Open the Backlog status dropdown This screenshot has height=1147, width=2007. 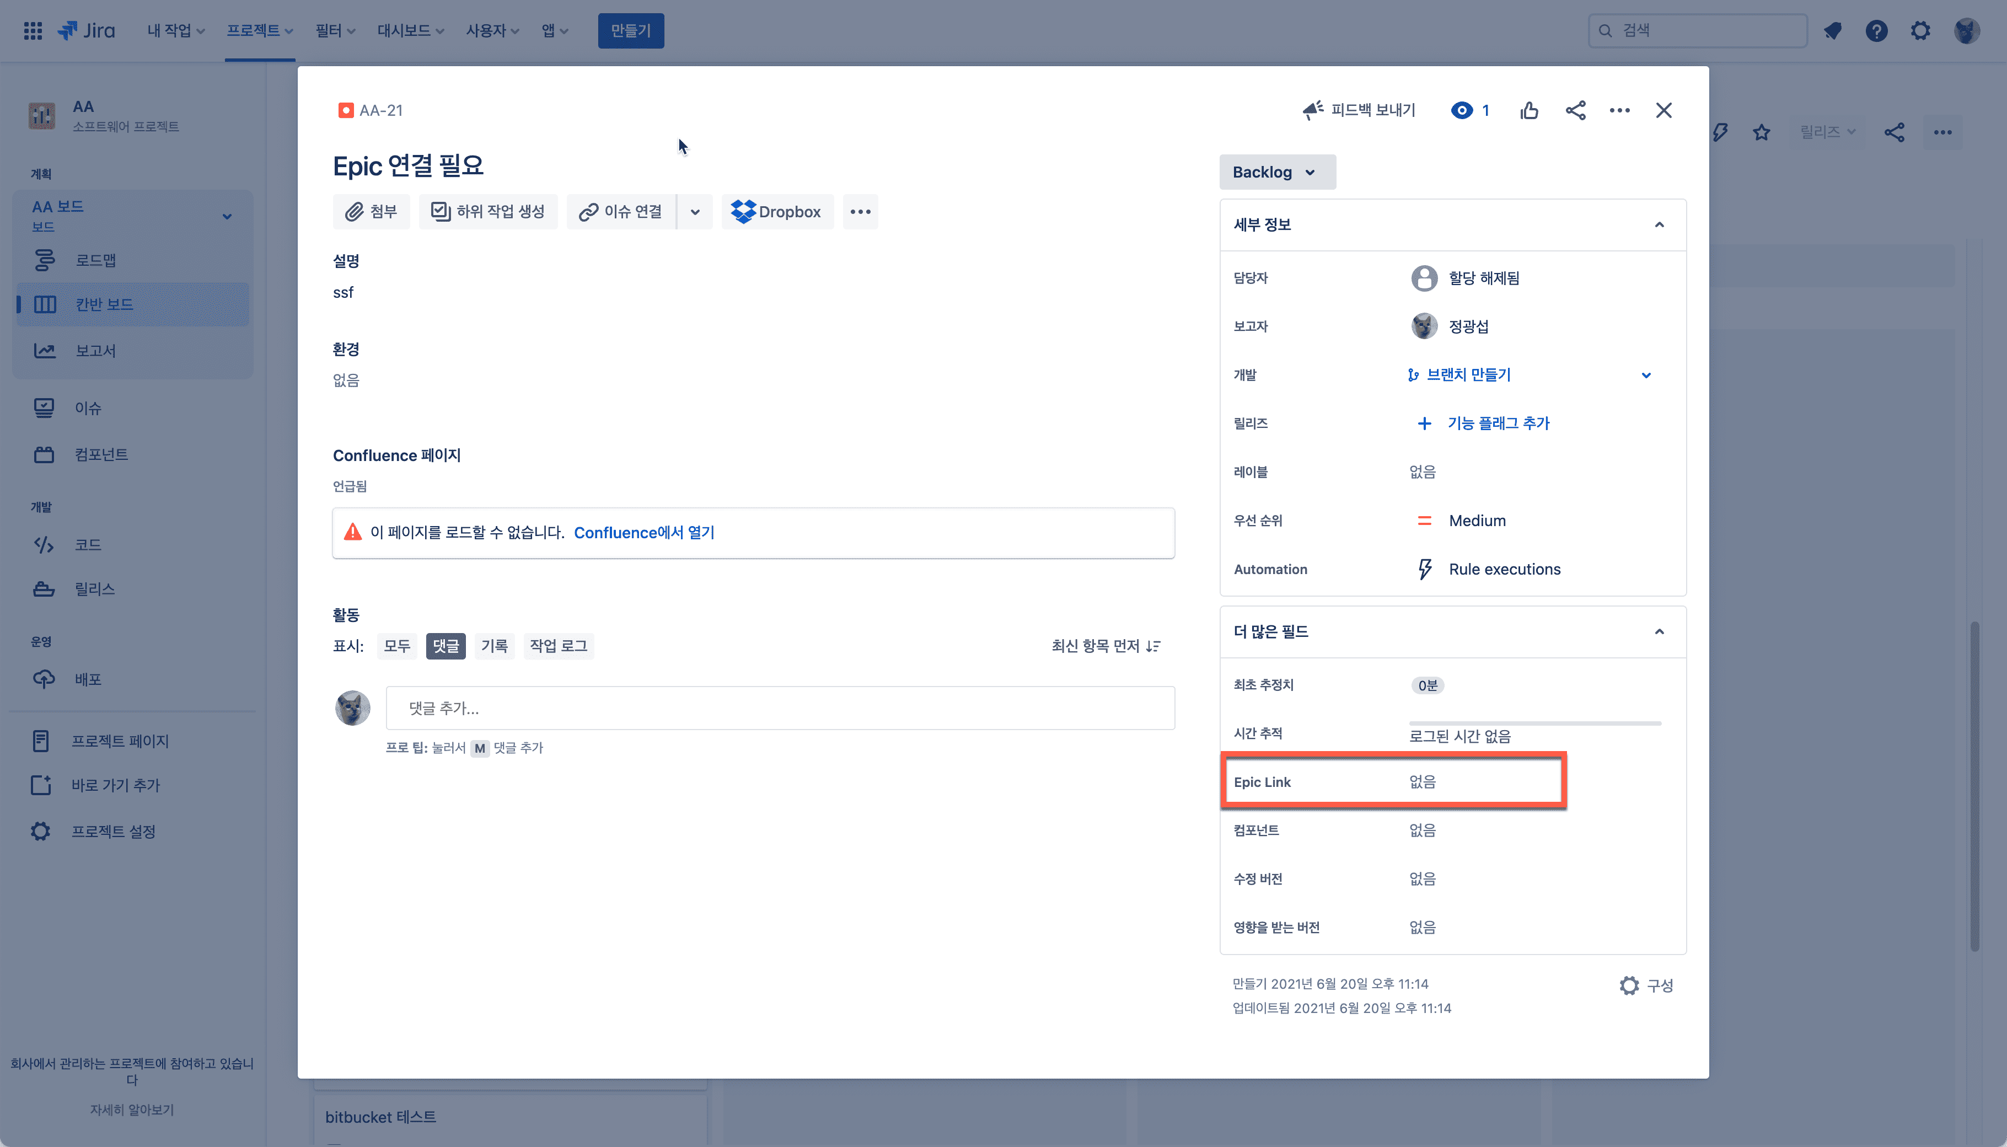click(1276, 171)
